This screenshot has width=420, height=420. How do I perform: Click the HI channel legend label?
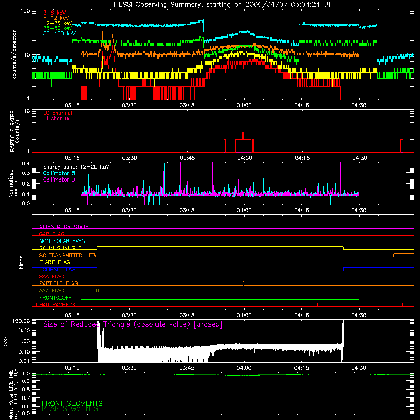[57, 119]
